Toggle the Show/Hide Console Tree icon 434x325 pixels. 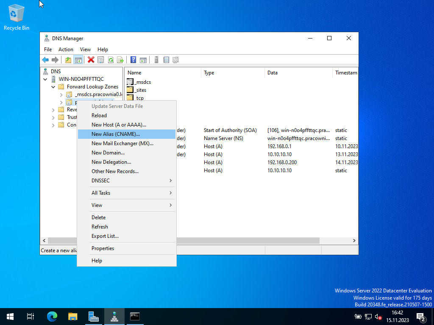78,60
